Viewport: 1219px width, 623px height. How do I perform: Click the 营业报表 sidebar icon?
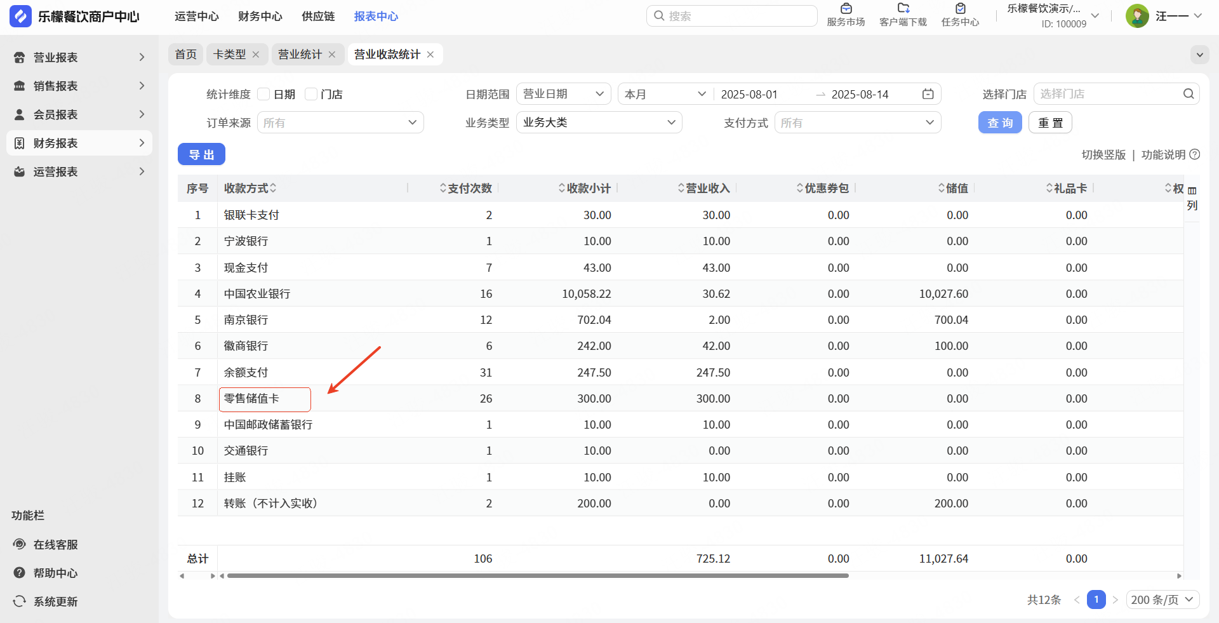(20, 57)
